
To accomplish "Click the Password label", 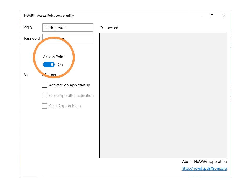I will [32, 38].
